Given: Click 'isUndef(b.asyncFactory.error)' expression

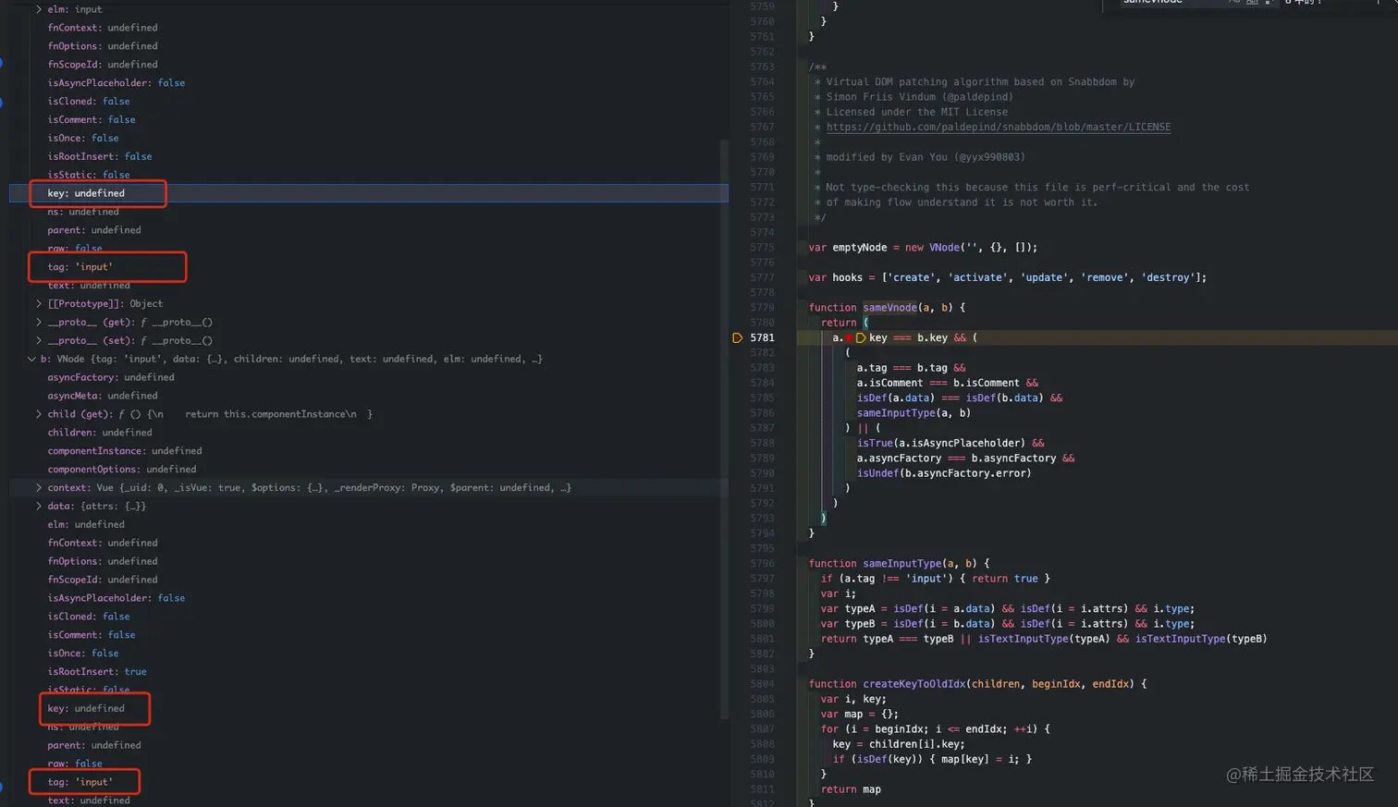Looking at the screenshot, I should point(944,473).
